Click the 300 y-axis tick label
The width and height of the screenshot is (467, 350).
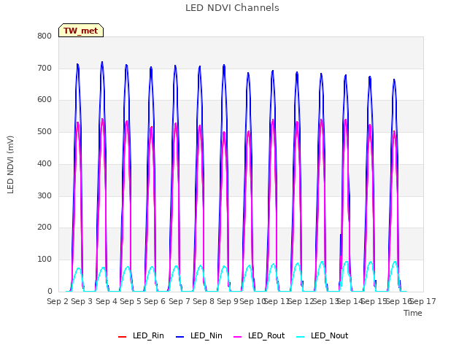(45, 195)
